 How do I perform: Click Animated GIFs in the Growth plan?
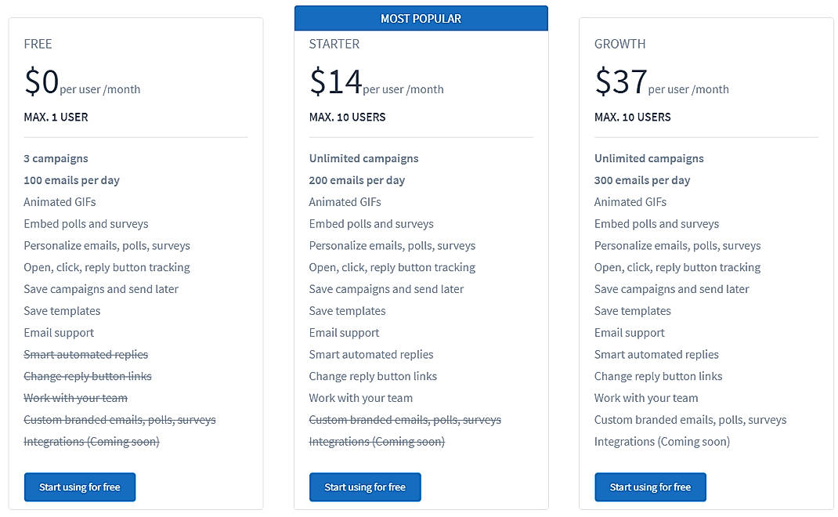point(630,202)
